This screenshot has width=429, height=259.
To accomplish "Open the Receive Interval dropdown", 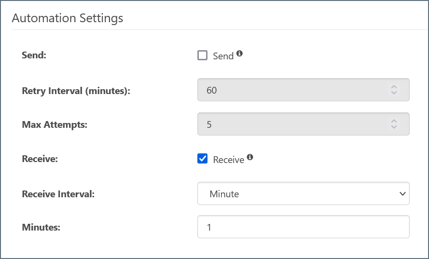I will pos(303,194).
